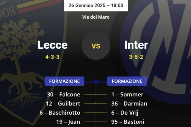
Task: Select player 6 – Baschirotto
Action: [x=60, y=113]
